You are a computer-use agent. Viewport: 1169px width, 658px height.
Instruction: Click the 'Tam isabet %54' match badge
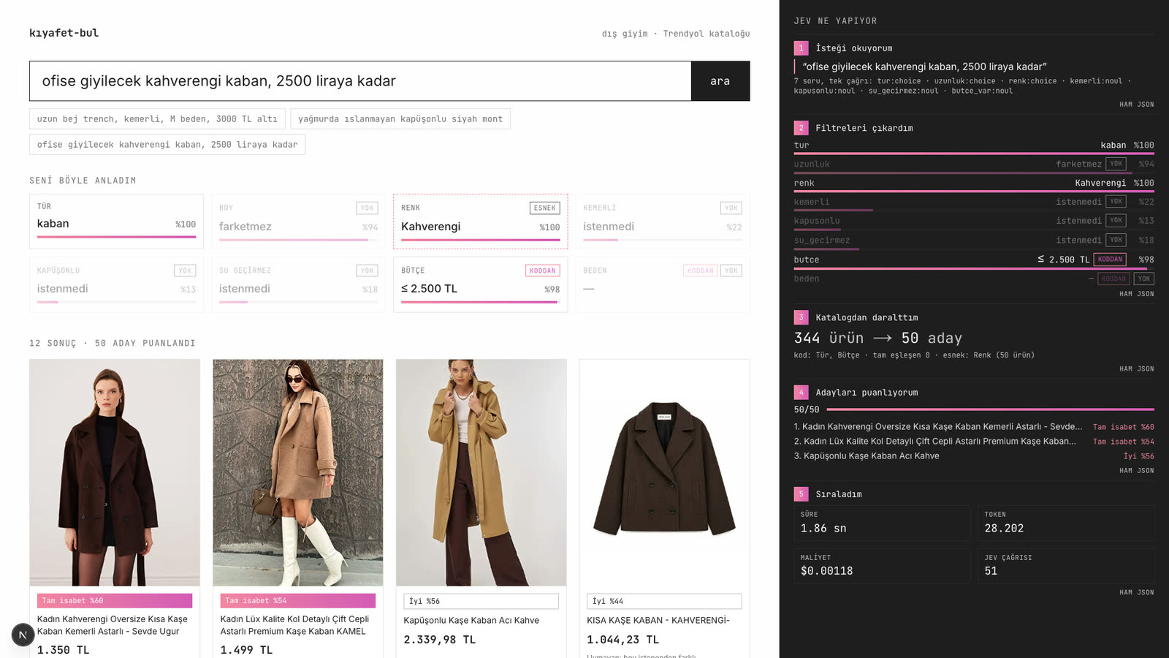(298, 601)
